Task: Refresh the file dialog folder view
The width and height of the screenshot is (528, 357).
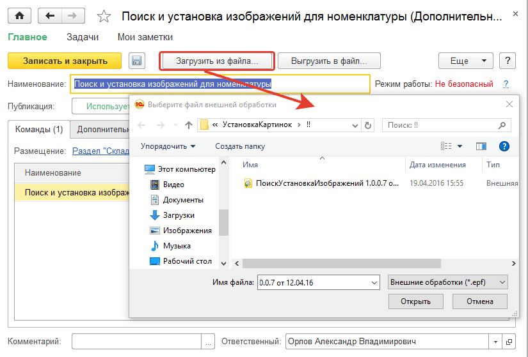Action: (368, 125)
